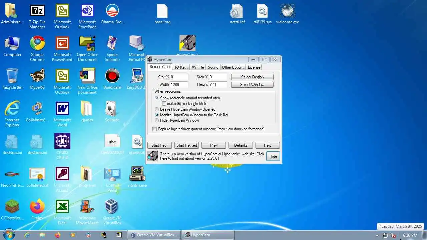Click the muted volume tray icon

[x=393, y=235]
